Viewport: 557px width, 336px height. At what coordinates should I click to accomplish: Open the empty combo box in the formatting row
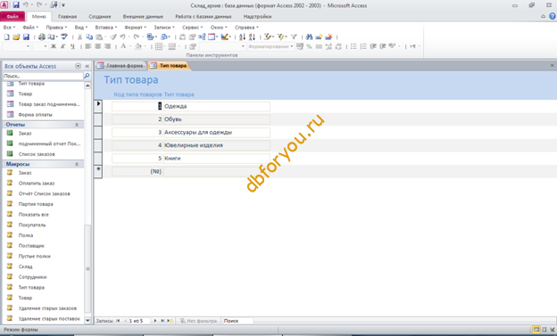point(222,46)
